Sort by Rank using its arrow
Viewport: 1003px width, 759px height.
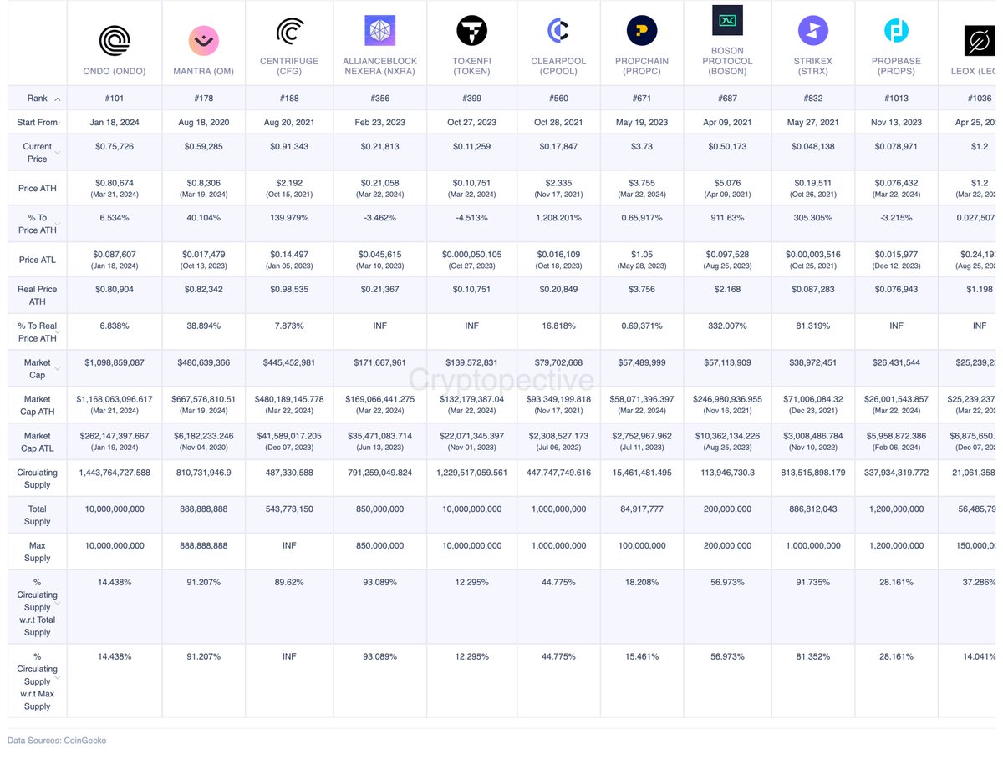tap(58, 99)
